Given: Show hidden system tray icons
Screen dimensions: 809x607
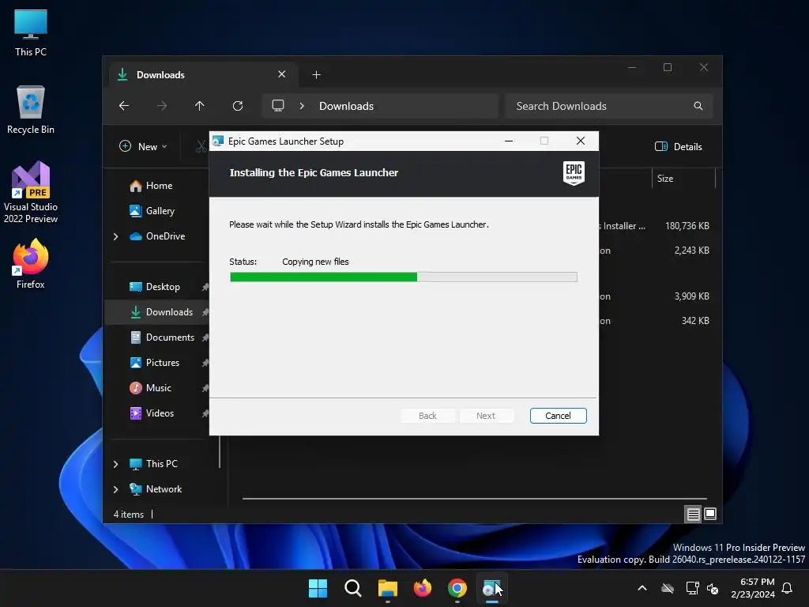Looking at the screenshot, I should (642, 588).
